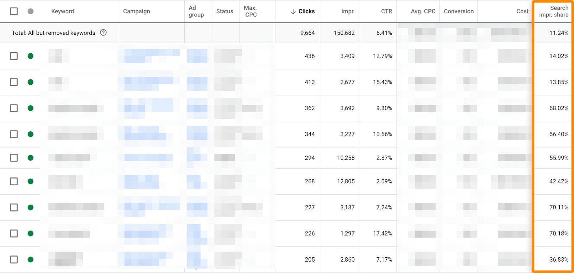This screenshot has height=273, width=574.
Task: Click the green dot on the 70.11% share row
Action: 30,207
